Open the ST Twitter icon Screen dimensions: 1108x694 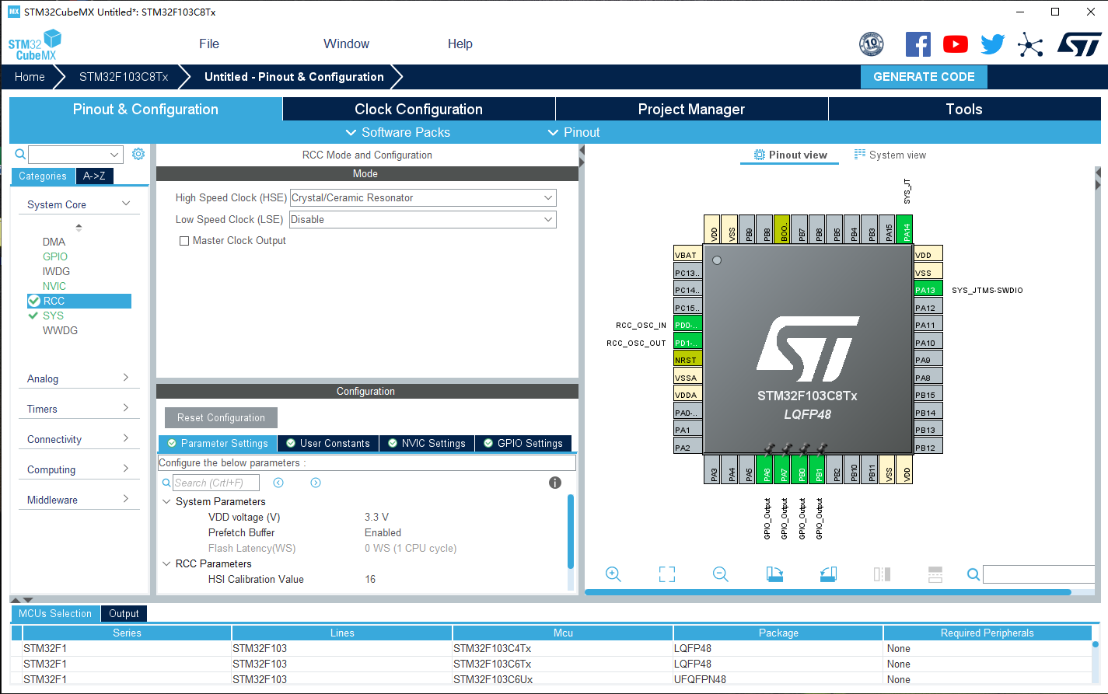click(x=993, y=44)
